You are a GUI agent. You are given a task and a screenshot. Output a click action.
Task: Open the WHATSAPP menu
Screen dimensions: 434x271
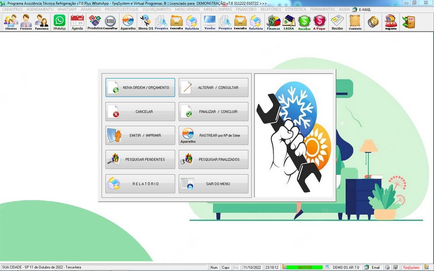coord(67,9)
